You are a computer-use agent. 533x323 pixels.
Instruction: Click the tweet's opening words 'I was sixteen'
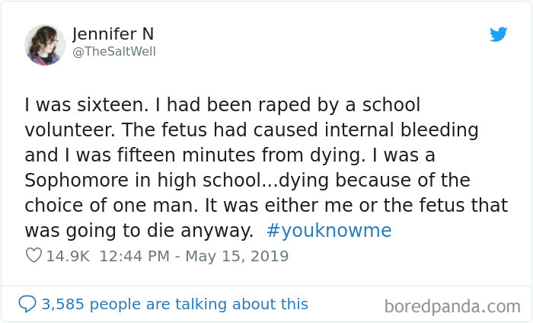pos(85,104)
